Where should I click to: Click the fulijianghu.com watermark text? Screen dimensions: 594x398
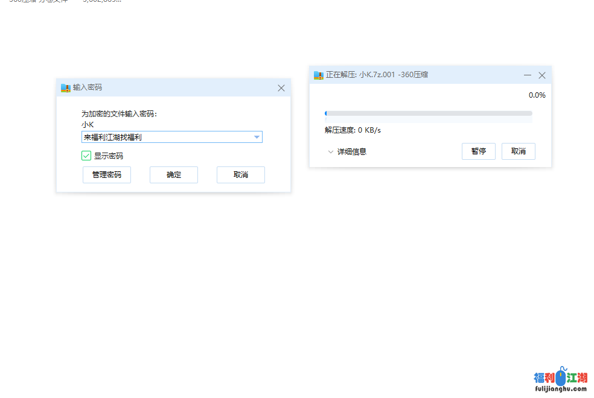tap(560, 389)
